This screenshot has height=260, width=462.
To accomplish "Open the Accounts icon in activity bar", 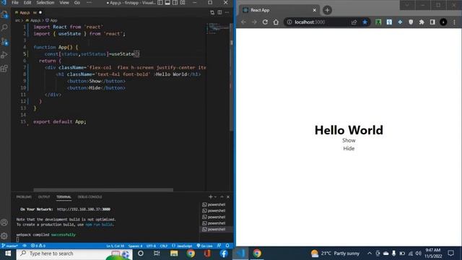I will (4, 222).
